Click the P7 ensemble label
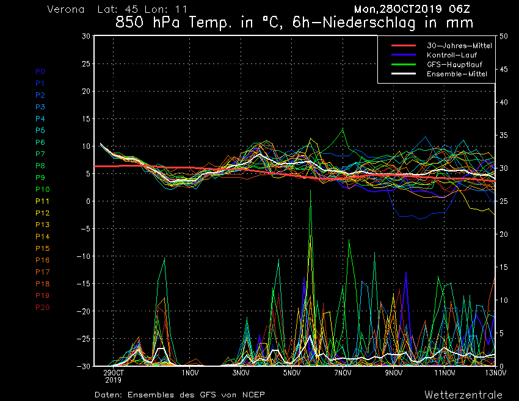The height and width of the screenshot is (401, 519). [x=40, y=154]
